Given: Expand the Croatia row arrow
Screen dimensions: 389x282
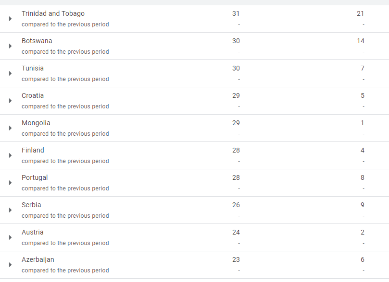Looking at the screenshot, I should click(10, 101).
